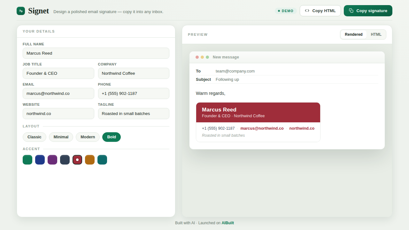Choose the teal accent color
The height and width of the screenshot is (230, 409).
(102, 160)
